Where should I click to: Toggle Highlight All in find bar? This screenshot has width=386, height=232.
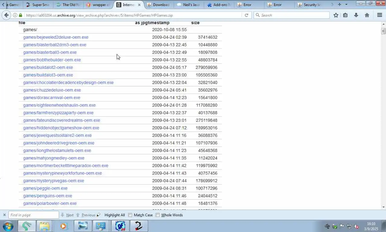coord(115,215)
